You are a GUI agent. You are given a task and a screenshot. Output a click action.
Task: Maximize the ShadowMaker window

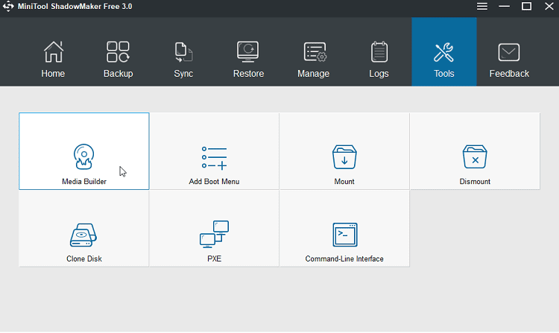526,7
